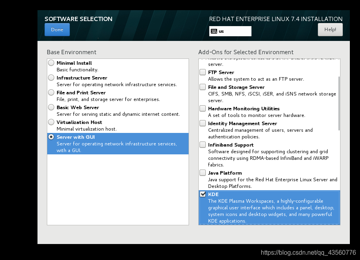Click 'Server for serving static and dynamic internet content.'
The width and height of the screenshot is (360, 260).
[x=118, y=114]
